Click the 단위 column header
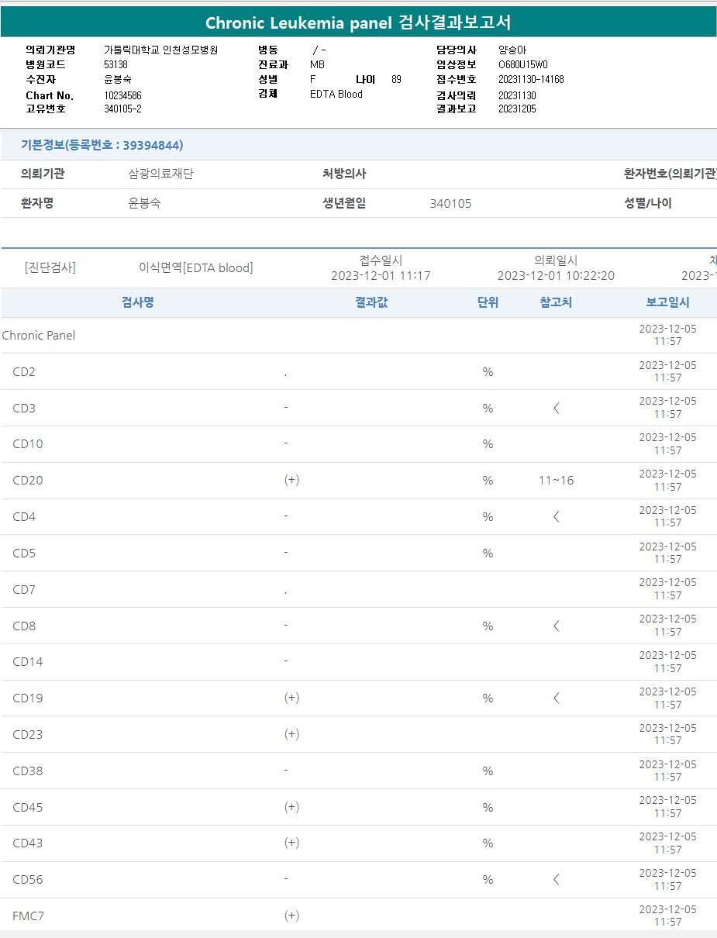This screenshot has width=717, height=938. 488,302
